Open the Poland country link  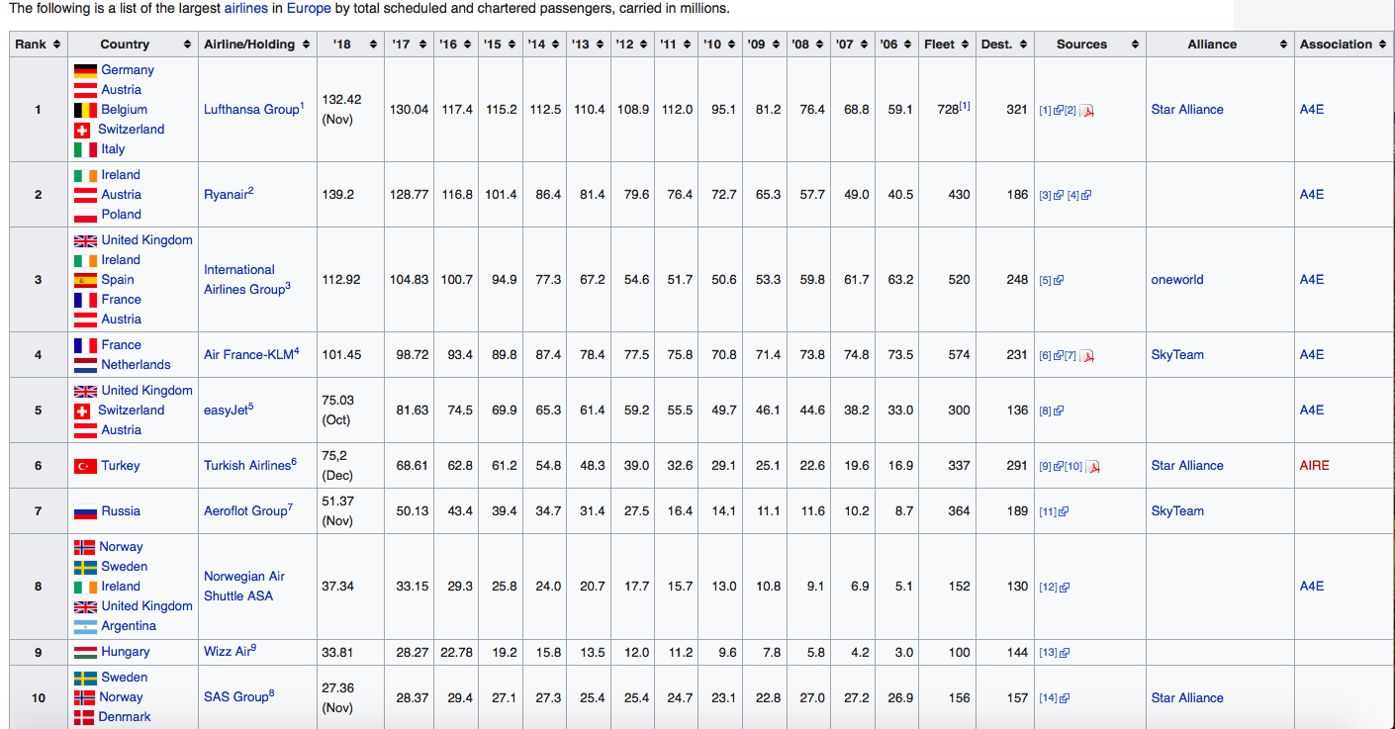(x=121, y=215)
